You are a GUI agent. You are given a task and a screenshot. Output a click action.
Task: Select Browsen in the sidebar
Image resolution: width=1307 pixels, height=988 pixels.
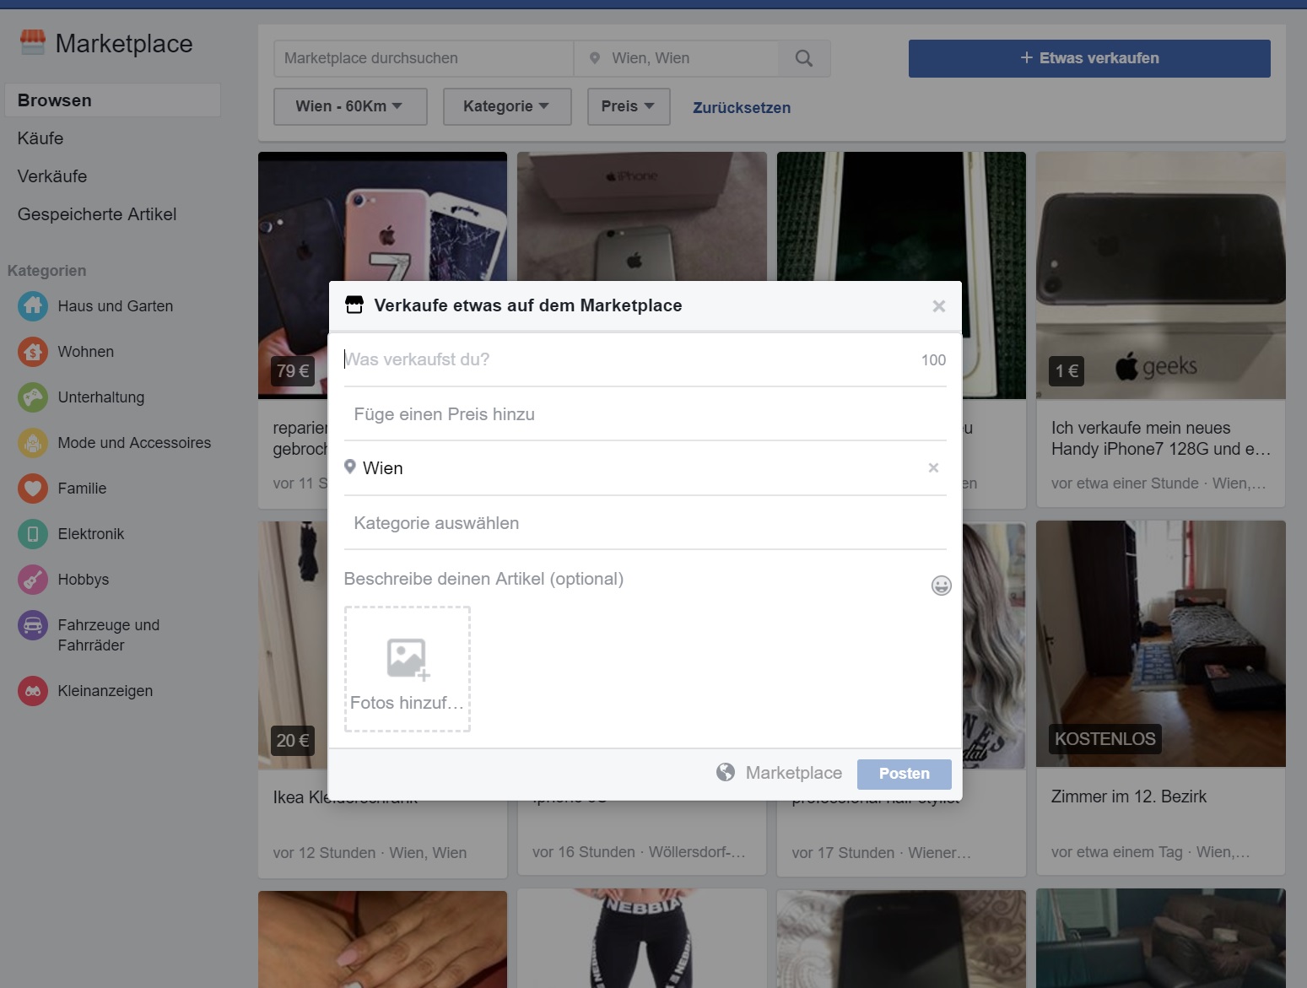point(112,100)
